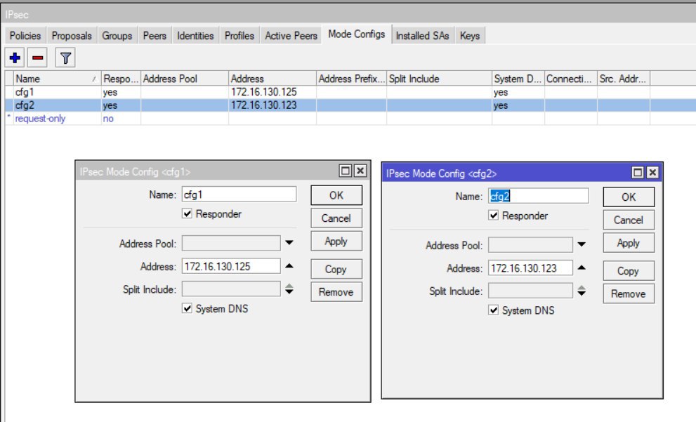Maximize the cfg2 Mode Config dialog
The height and width of the screenshot is (422, 696).
(x=638, y=172)
